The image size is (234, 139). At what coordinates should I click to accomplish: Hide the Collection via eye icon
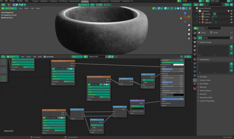tap(231, 11)
